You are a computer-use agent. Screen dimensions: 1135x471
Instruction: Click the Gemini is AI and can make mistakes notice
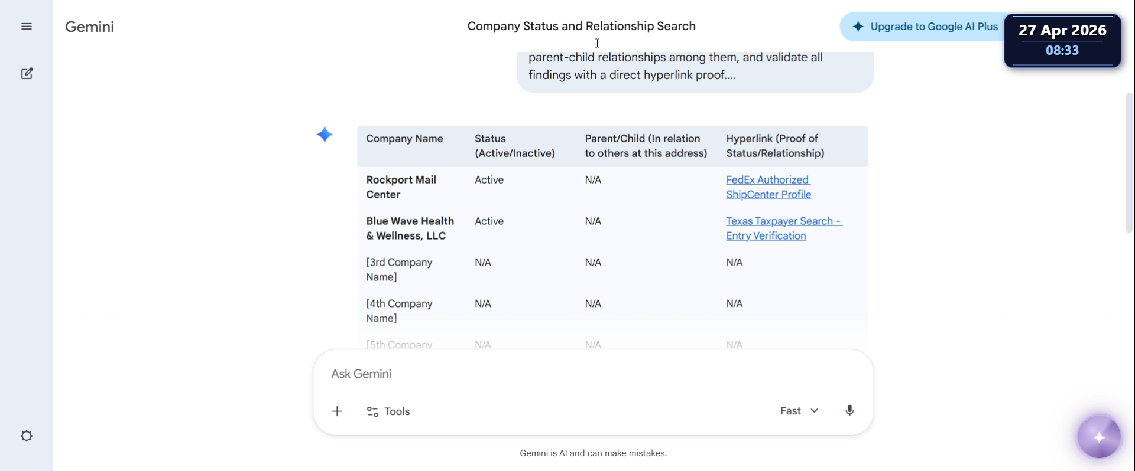tap(593, 453)
